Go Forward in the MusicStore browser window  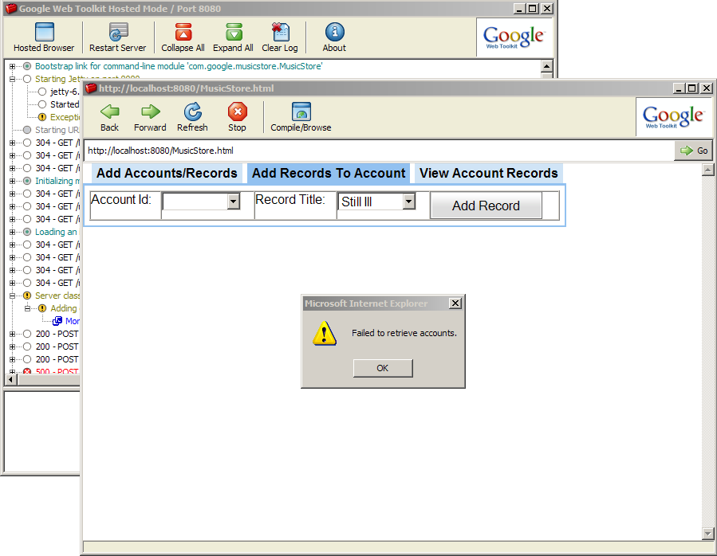click(150, 117)
